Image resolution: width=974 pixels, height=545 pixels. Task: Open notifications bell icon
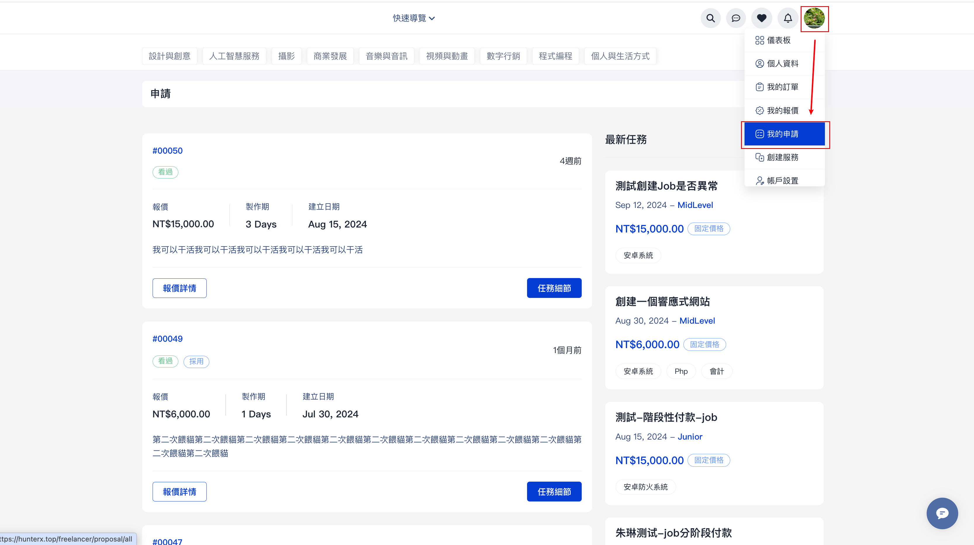[788, 18]
